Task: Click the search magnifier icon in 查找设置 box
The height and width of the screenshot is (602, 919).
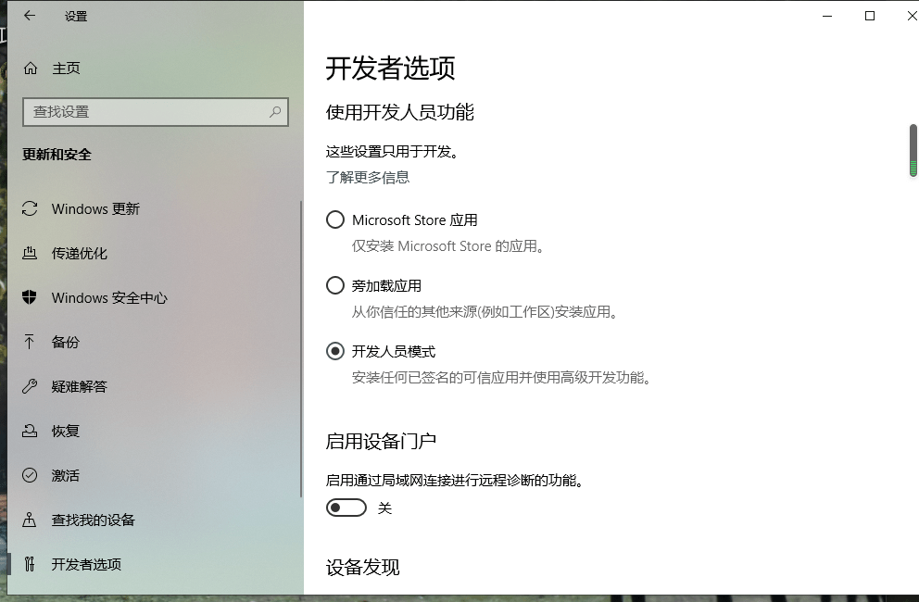Action: tap(275, 111)
